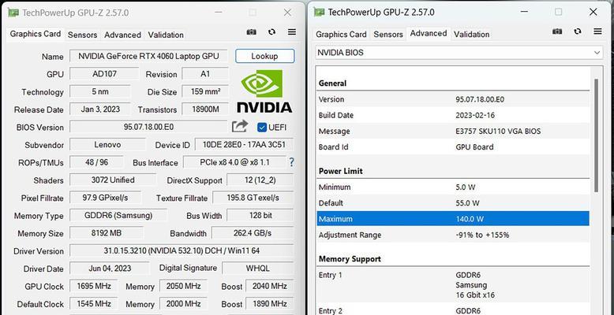
Task: Open Sensors tab in right window
Action: (x=388, y=35)
